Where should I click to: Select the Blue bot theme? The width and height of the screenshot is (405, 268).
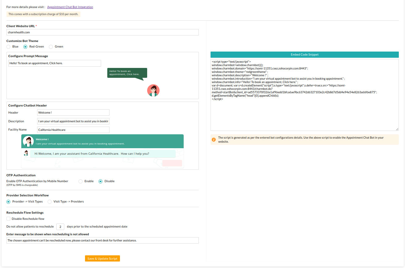coord(8,47)
